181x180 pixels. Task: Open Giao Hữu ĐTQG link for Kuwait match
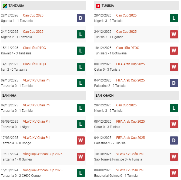click(34, 48)
